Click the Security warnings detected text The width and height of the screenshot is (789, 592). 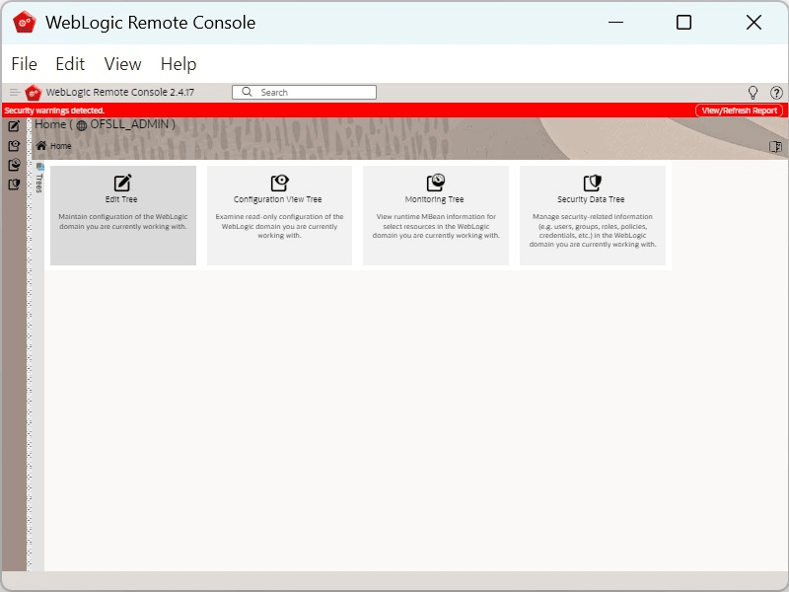pyautogui.click(x=54, y=111)
